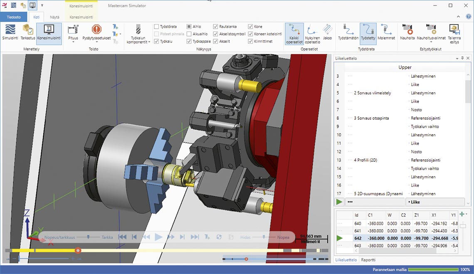Switch to the Näytä ribbon tab
Image resolution: width=474 pixels, height=274 pixels.
pos(54,17)
